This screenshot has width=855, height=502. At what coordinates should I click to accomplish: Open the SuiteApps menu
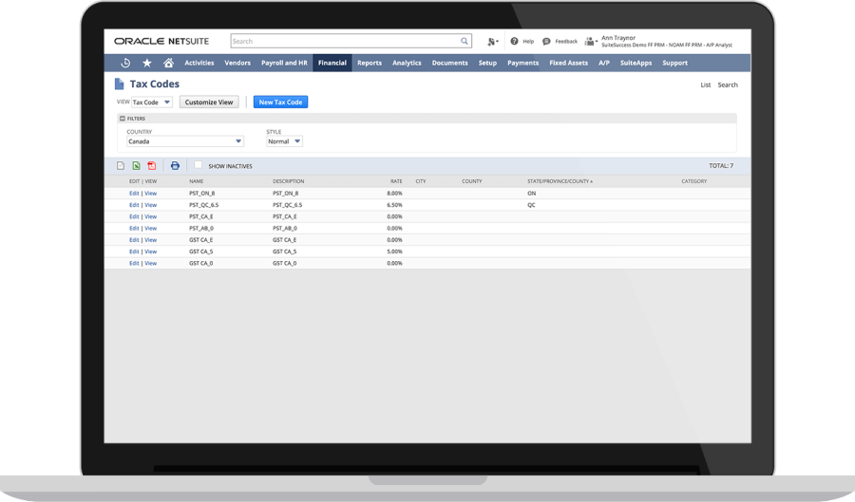click(636, 63)
